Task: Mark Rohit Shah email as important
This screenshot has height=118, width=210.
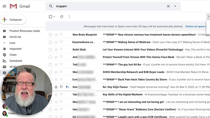Action: click(61, 49)
